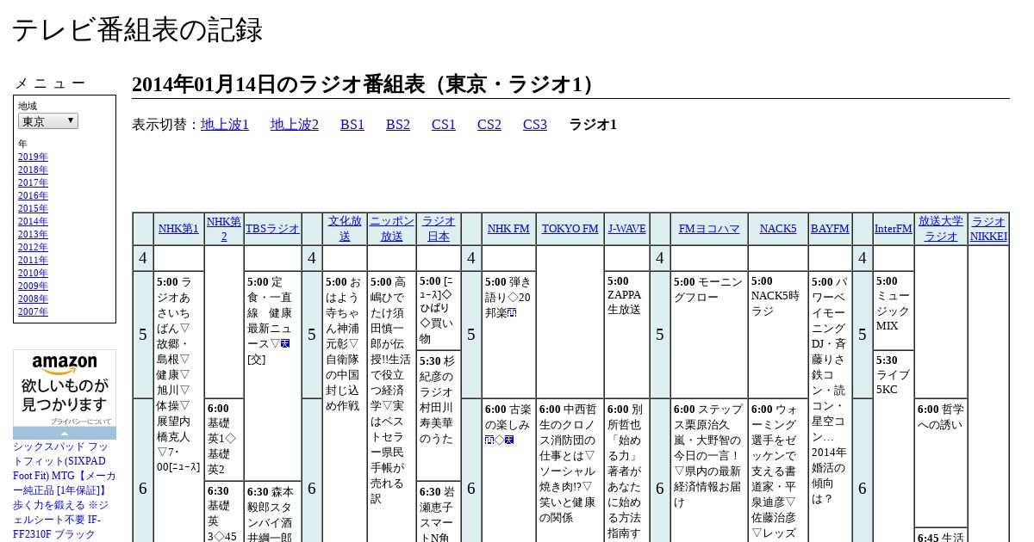Open the 2017年 archive link
The image size is (1034, 542).
[x=33, y=182]
